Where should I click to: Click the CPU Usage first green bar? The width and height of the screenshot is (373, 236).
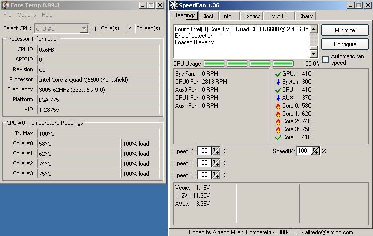click(x=214, y=64)
